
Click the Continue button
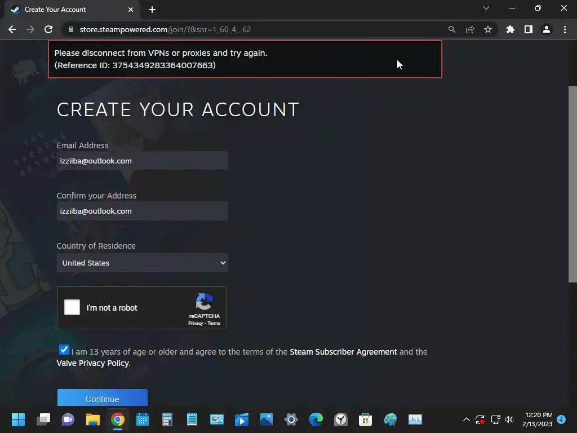(103, 399)
